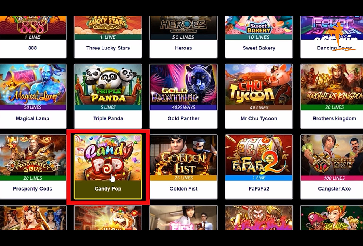This screenshot has height=246, width=363.
Task: Select the Peter Pan pirate game thumbnail
Action: 332,217
